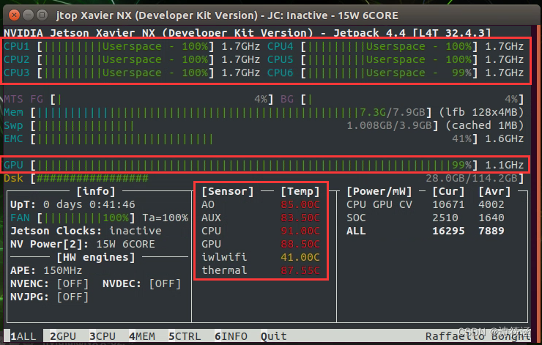Click the iwlwifi temperature 41.00C

click(x=300, y=257)
